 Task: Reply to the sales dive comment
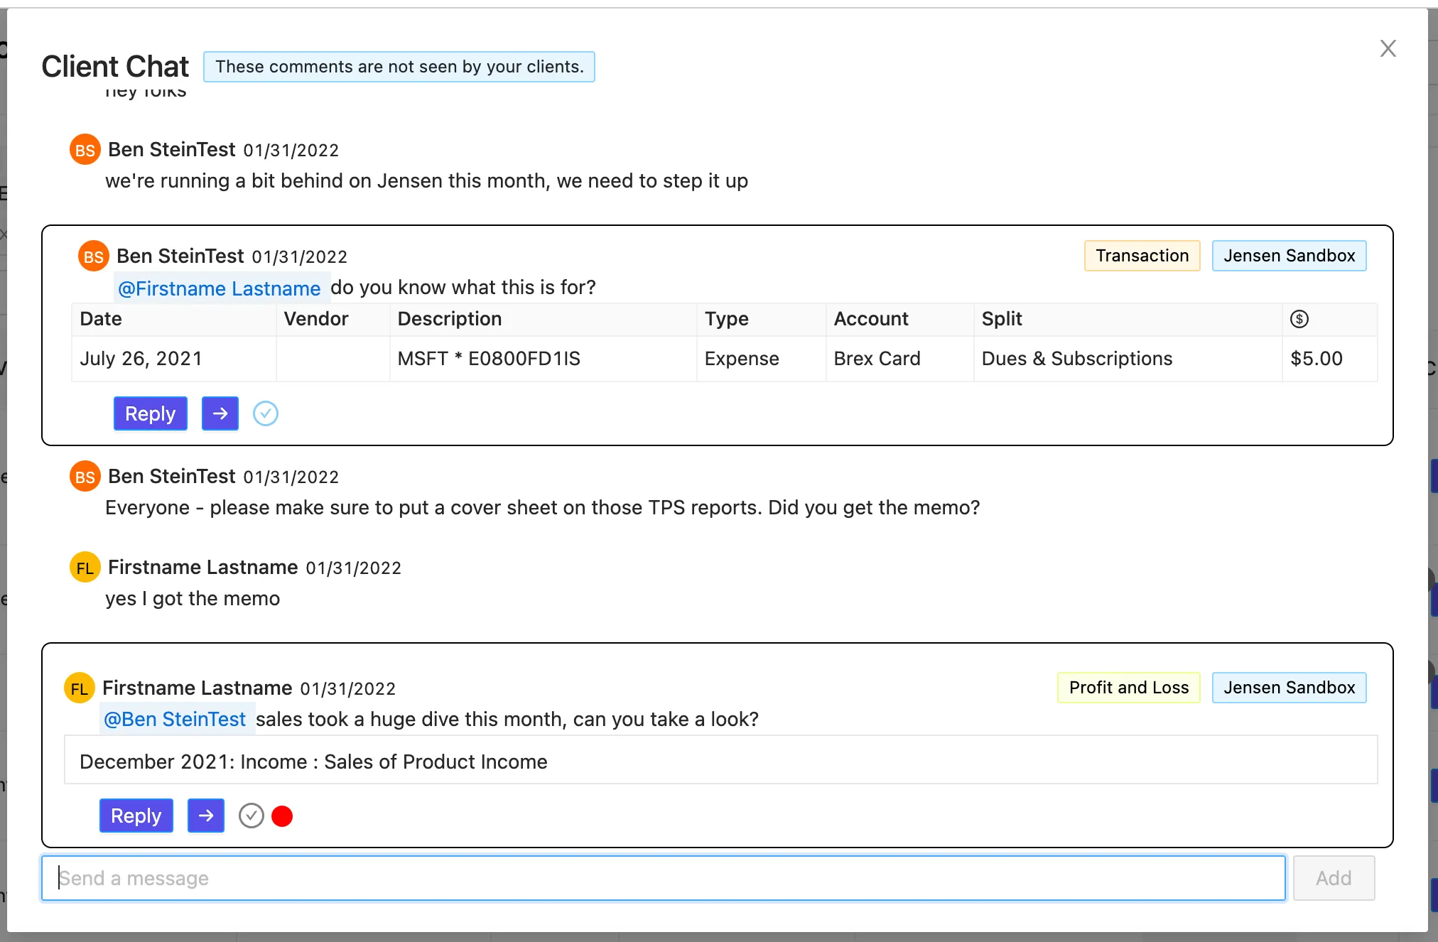[x=136, y=816]
